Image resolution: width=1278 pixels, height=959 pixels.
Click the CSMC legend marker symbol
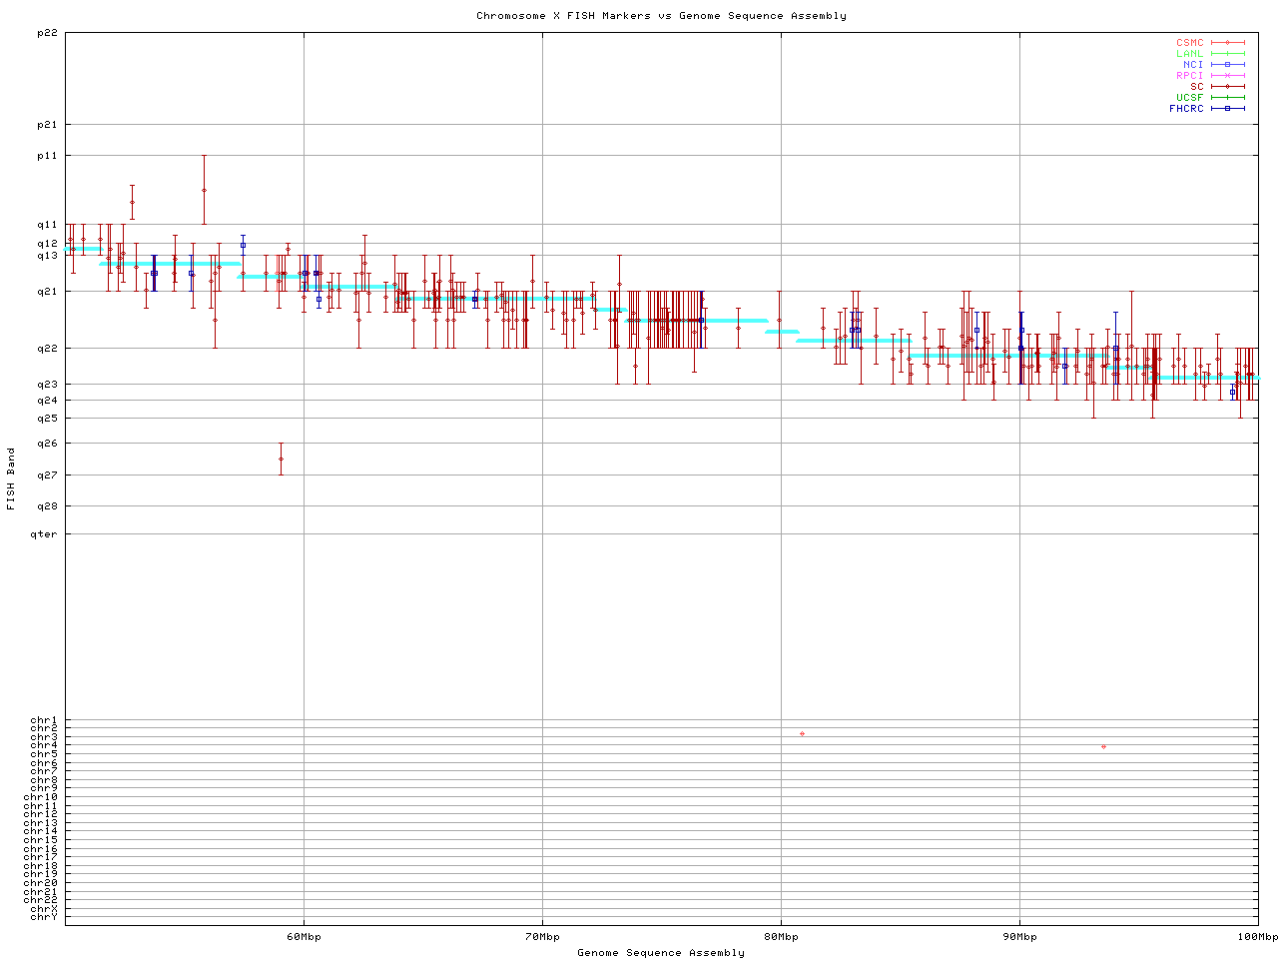(1227, 43)
